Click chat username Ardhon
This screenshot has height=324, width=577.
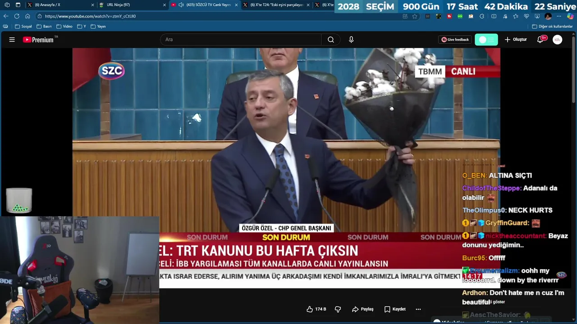click(x=475, y=293)
